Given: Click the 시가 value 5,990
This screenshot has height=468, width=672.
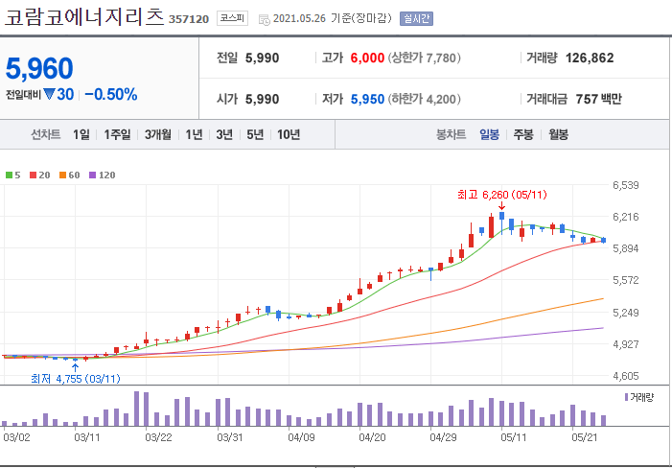Looking at the screenshot, I should click(263, 100).
